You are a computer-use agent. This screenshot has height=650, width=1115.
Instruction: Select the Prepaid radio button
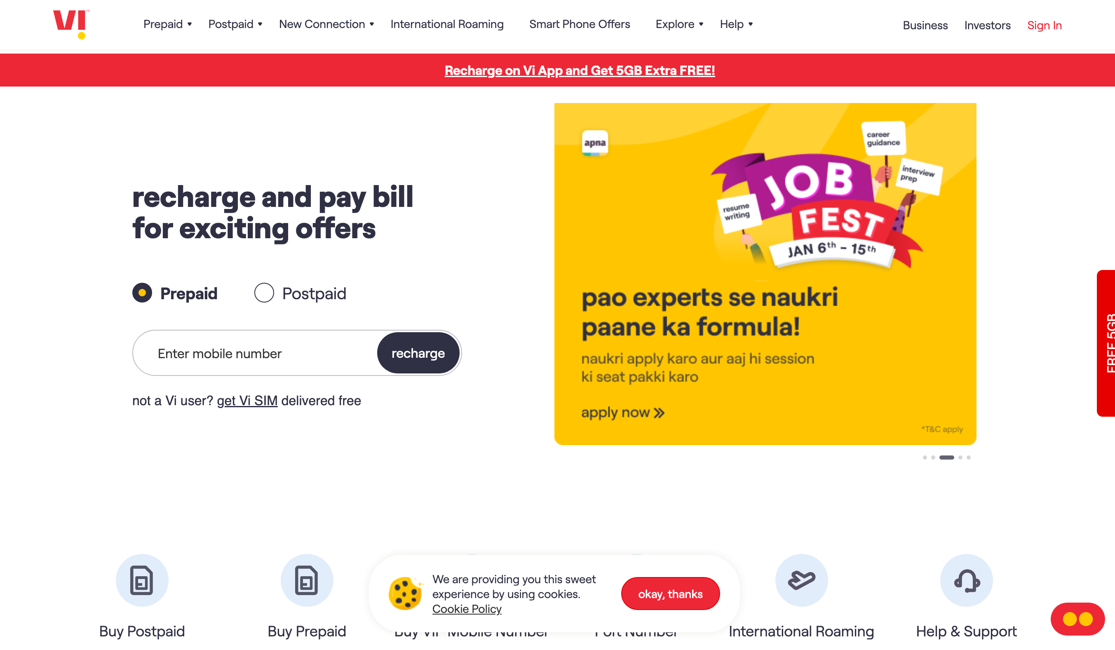coord(142,293)
